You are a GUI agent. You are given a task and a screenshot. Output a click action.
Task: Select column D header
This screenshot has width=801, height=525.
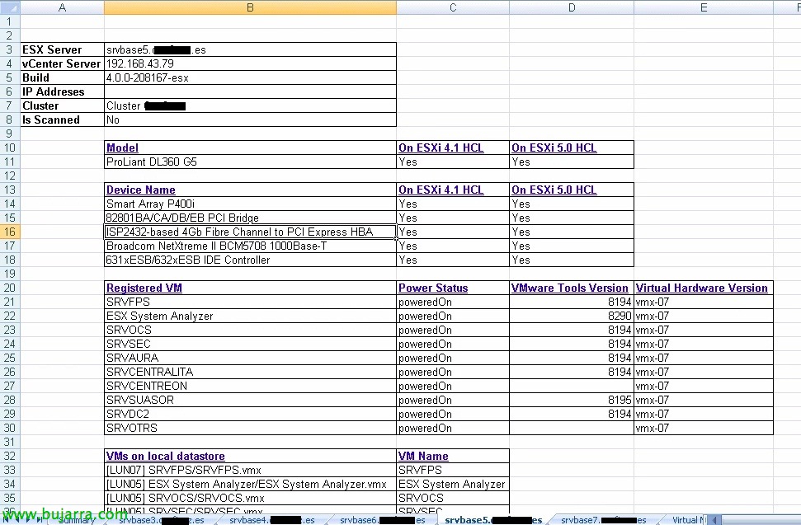click(572, 7)
